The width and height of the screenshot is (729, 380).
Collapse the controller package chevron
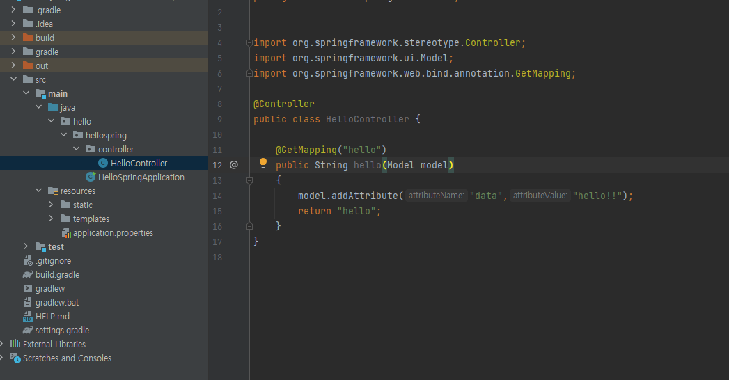pyautogui.click(x=77, y=149)
